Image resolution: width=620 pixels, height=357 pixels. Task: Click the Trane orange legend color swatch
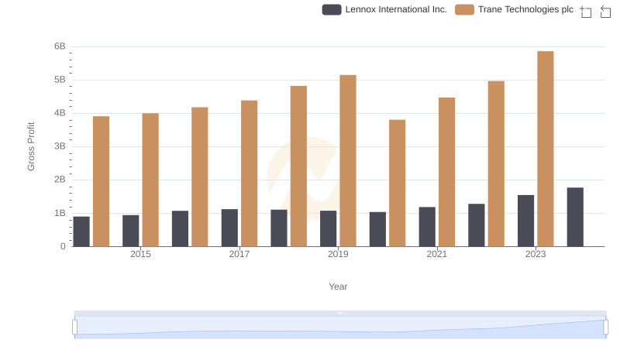pos(464,9)
